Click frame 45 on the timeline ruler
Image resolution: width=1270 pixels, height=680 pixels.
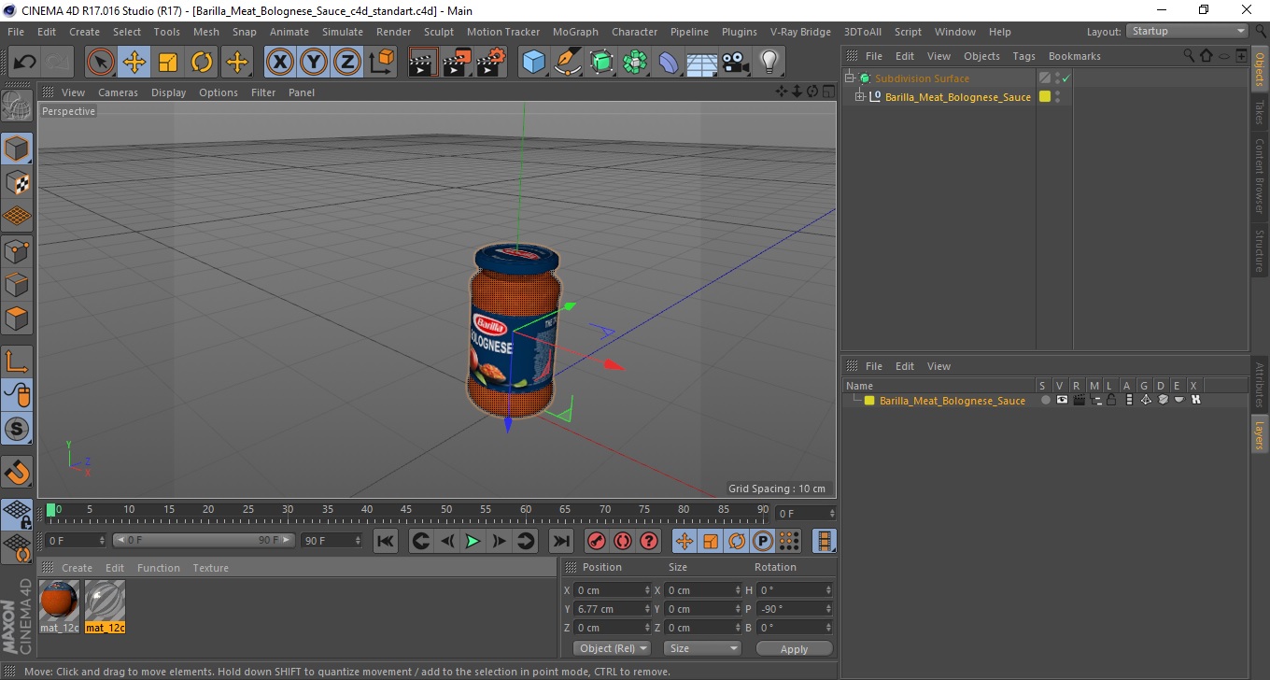[406, 511]
